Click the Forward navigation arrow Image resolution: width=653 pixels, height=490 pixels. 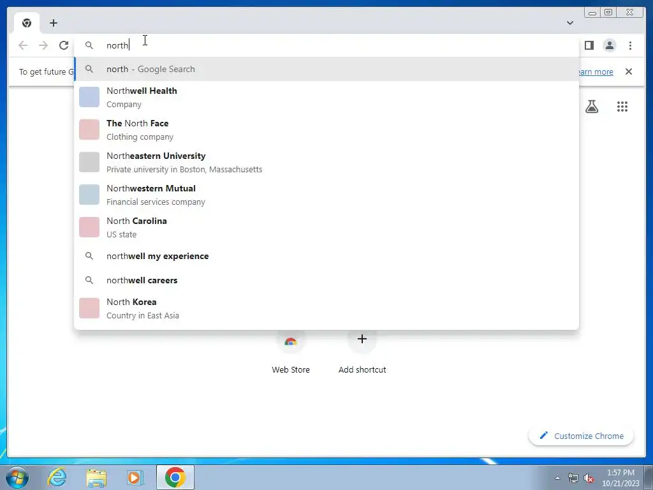pos(43,45)
